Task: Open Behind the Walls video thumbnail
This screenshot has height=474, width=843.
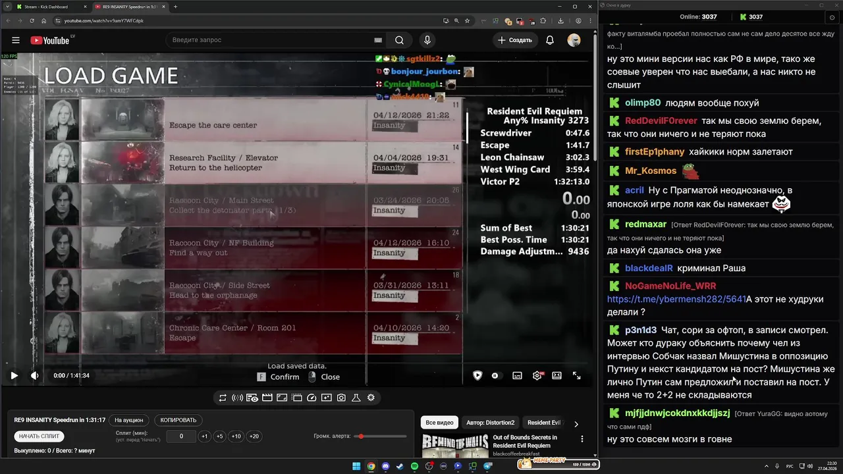Action: [454, 445]
